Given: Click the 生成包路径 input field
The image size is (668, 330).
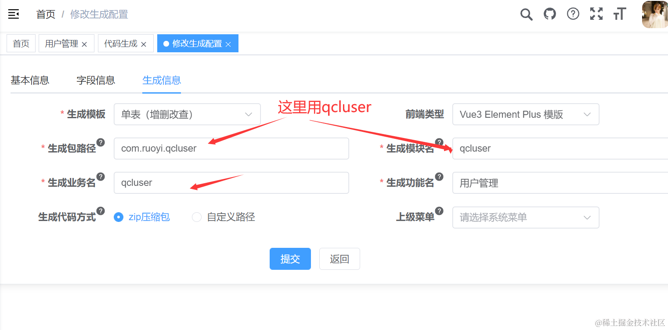Looking at the screenshot, I should [x=231, y=149].
